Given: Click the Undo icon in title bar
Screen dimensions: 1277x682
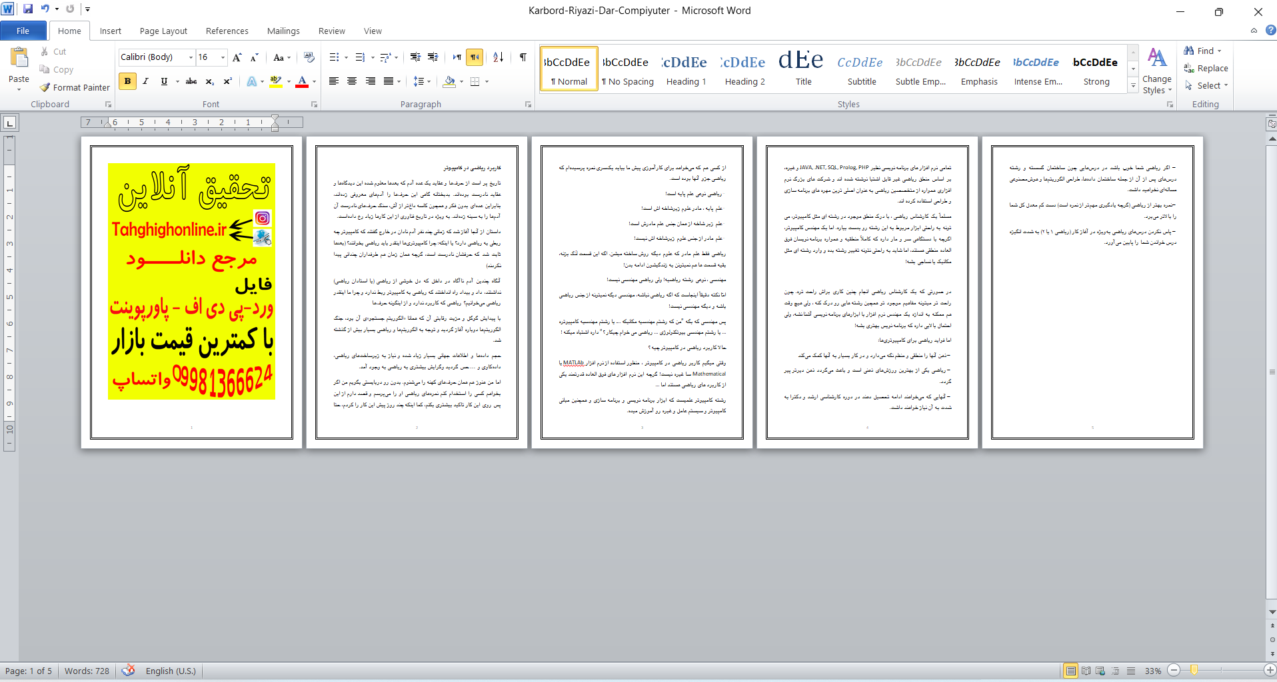Looking at the screenshot, I should click(x=45, y=9).
